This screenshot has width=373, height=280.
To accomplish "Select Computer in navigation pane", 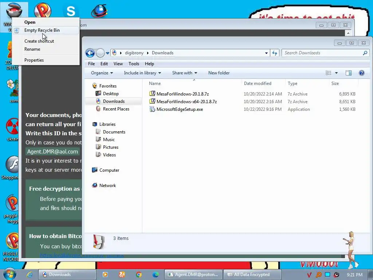I will click(x=109, y=170).
